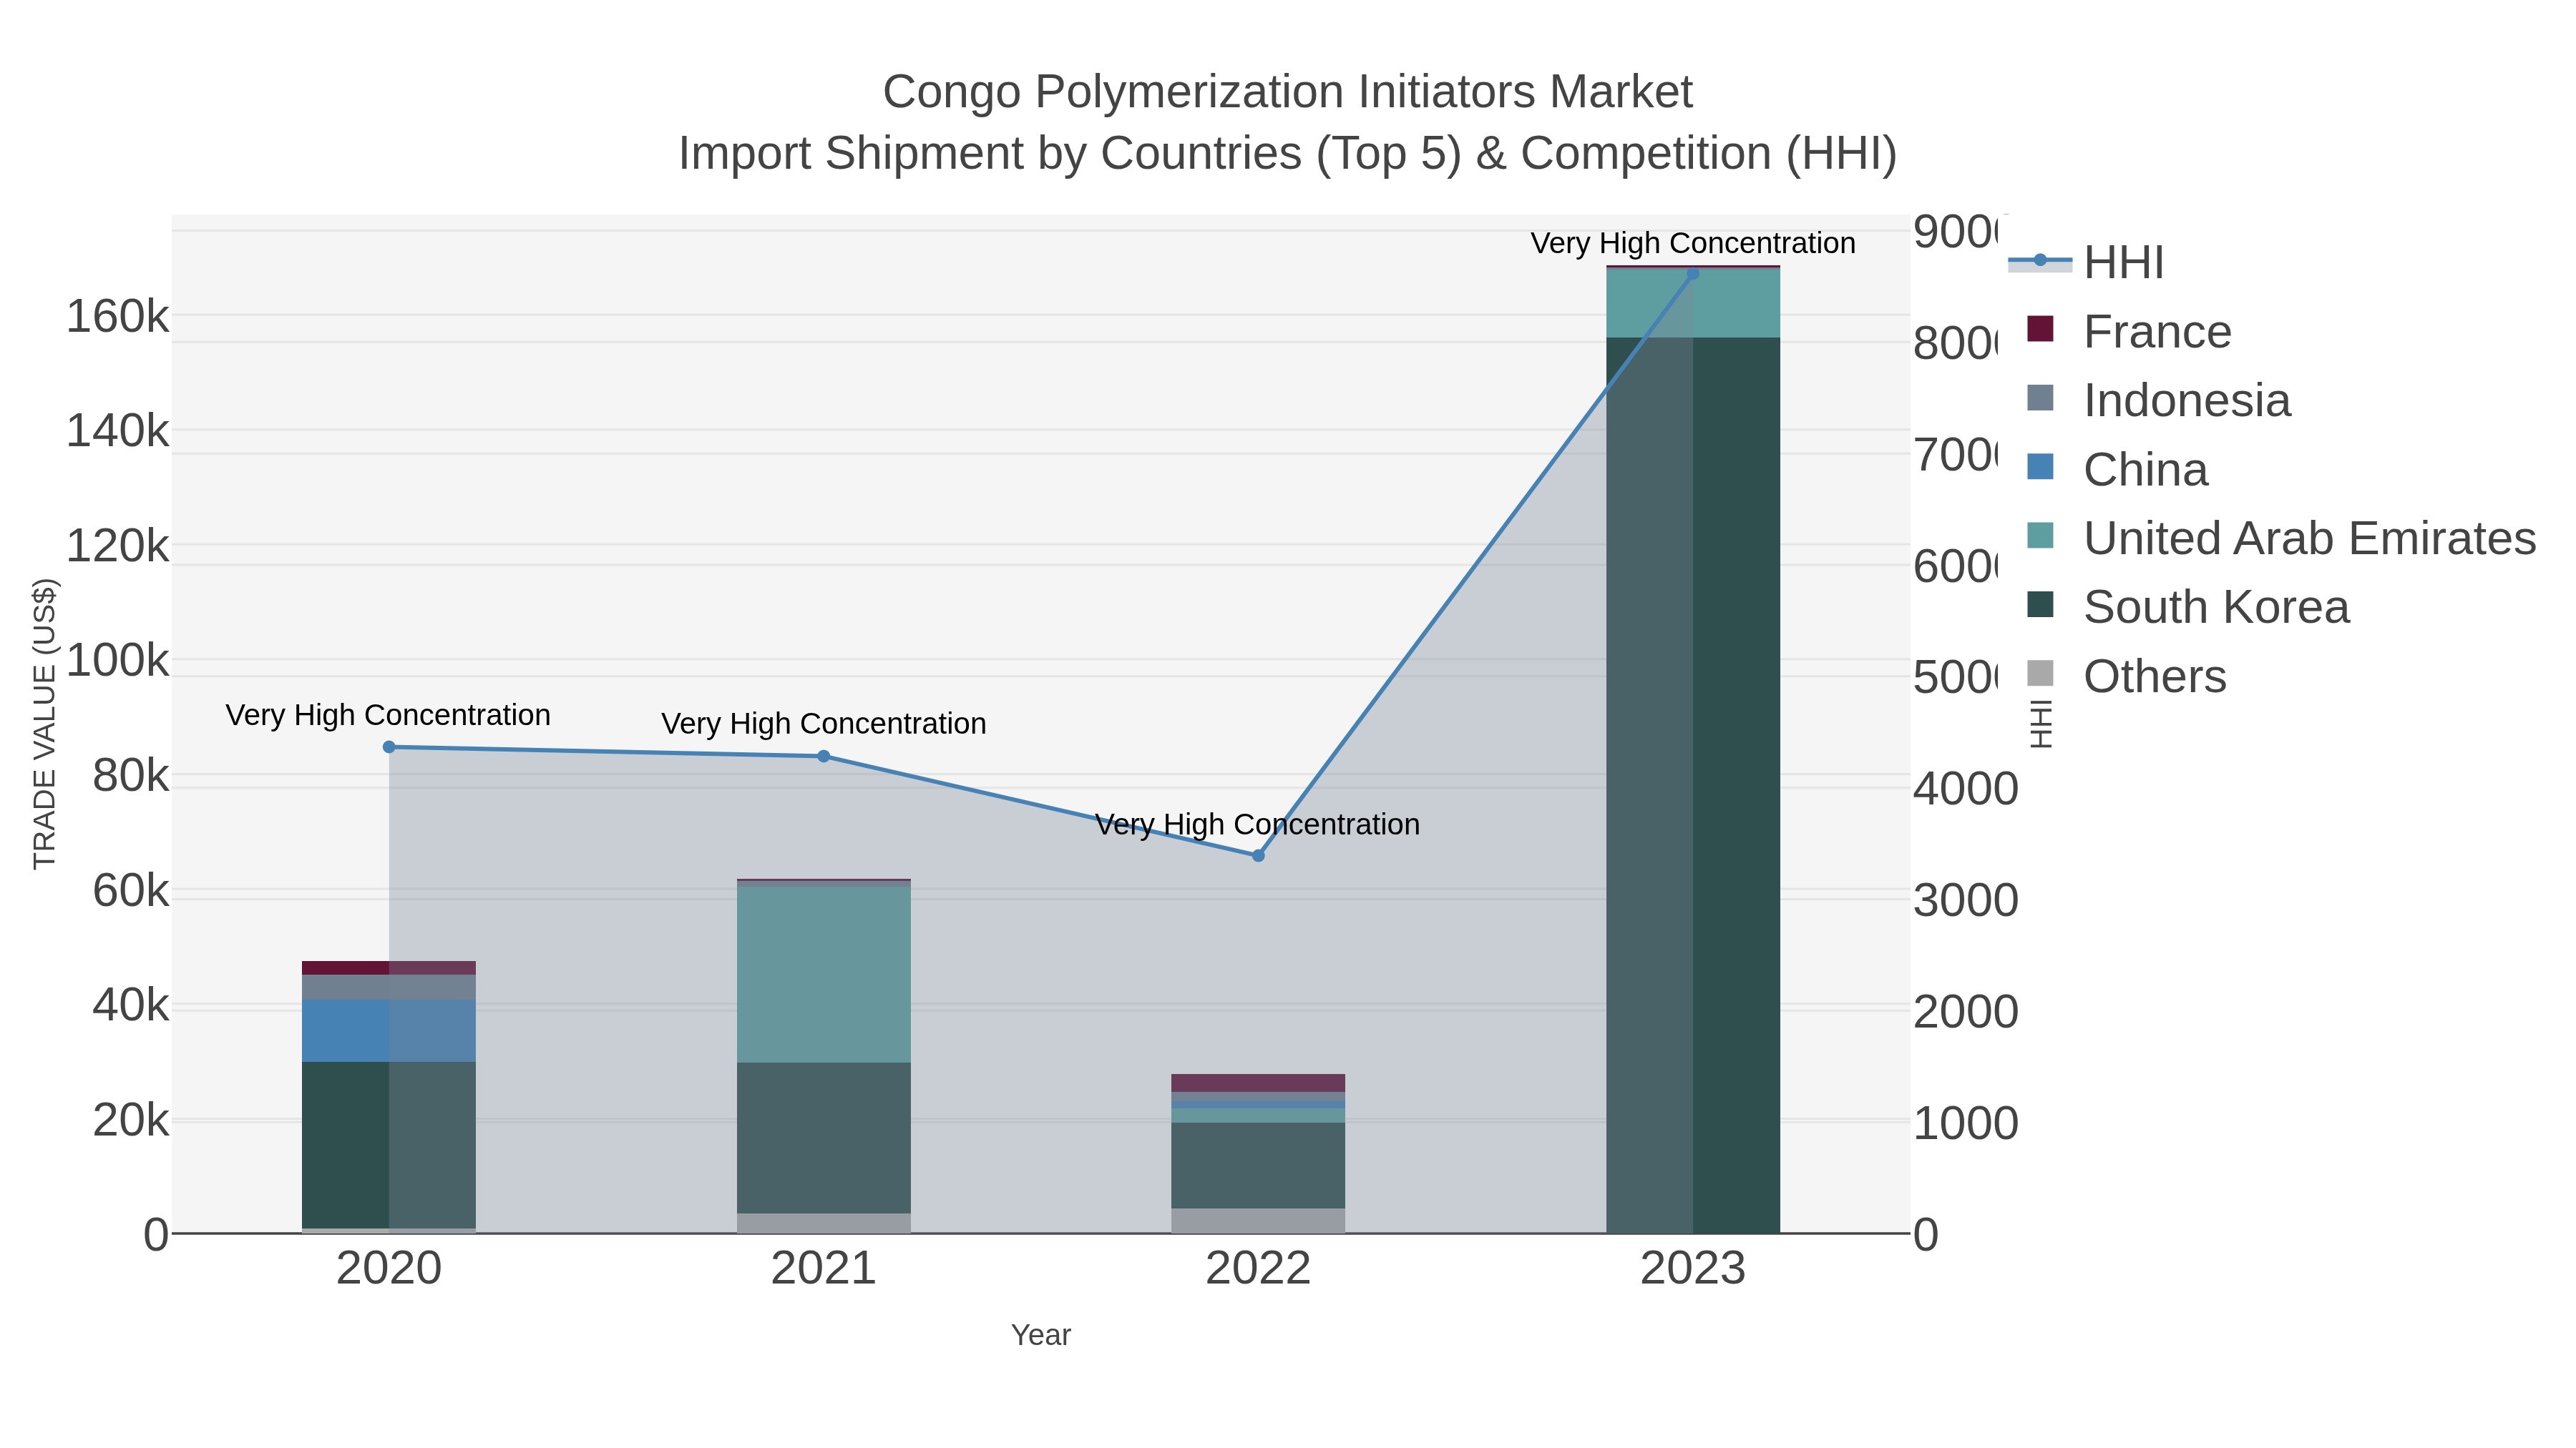Screen dimensions: 2576x1448
Task: Click the United Arab Emirates segment for 2021
Action: (824, 975)
